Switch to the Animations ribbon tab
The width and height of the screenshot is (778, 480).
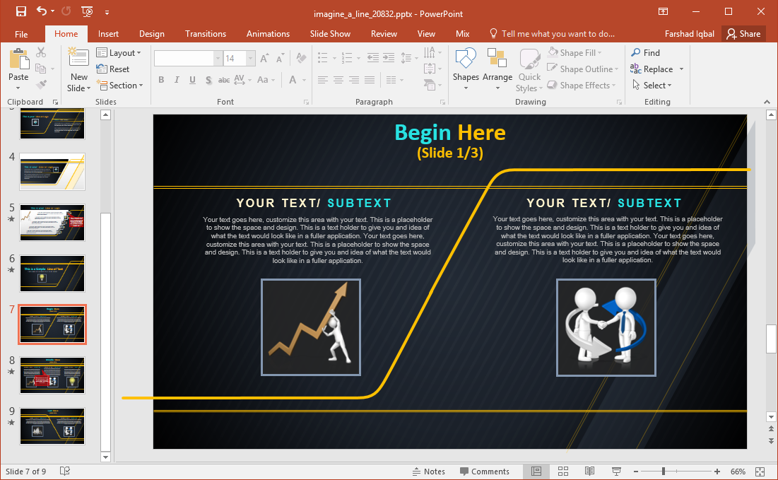click(x=268, y=33)
